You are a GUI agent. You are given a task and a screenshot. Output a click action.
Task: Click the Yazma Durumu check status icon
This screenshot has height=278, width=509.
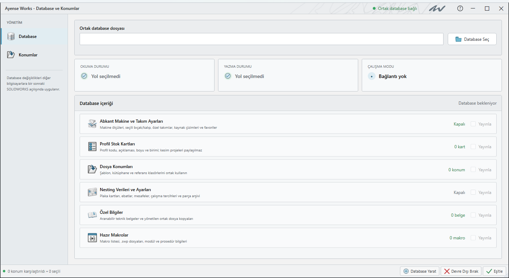[228, 76]
